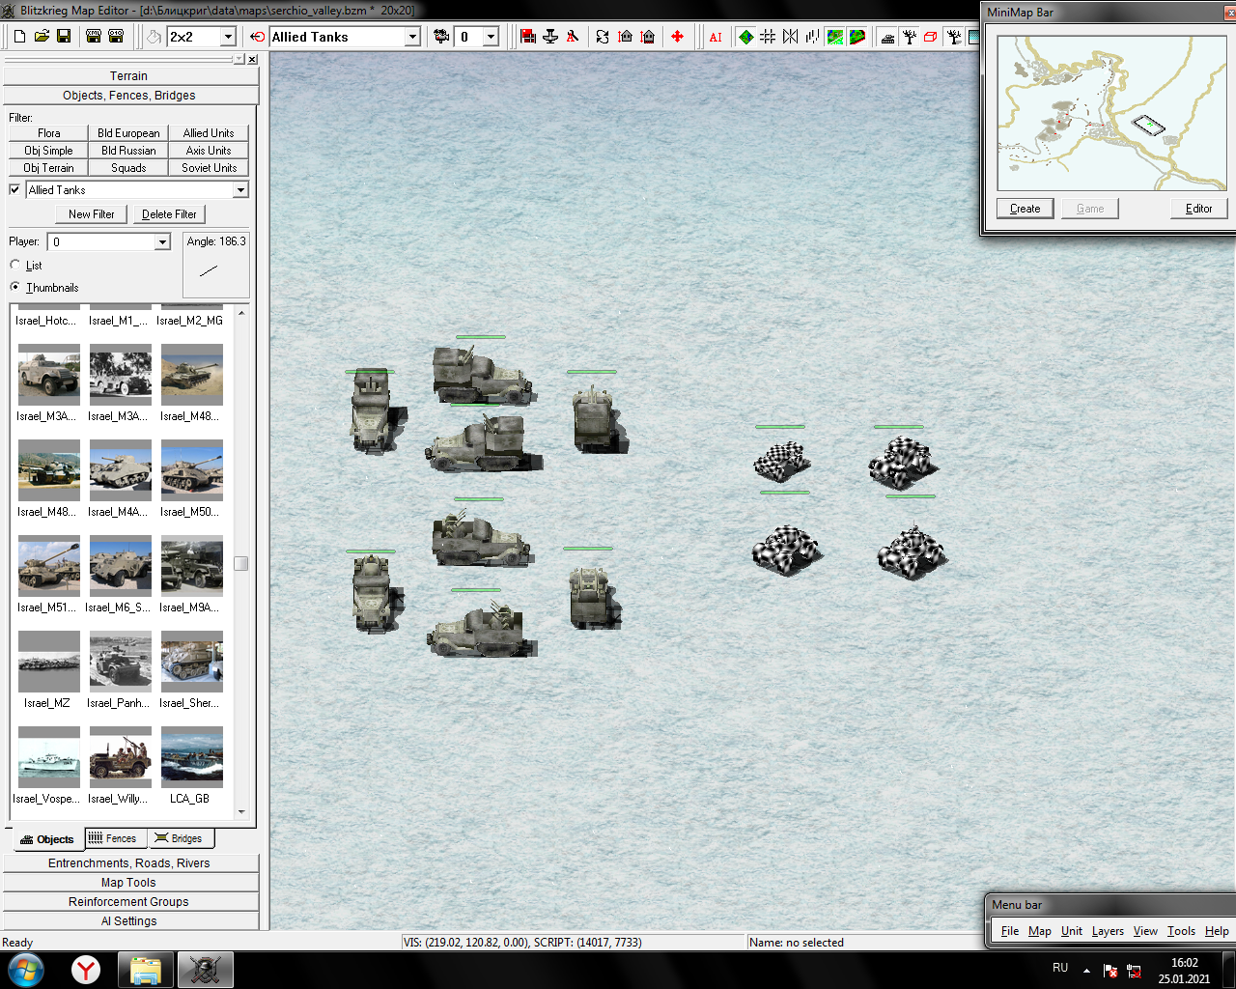
Task: Click the New Filter button
Action: (92, 214)
